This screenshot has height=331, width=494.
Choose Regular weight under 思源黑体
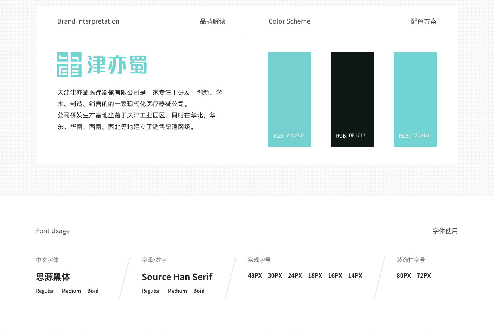[x=45, y=291]
